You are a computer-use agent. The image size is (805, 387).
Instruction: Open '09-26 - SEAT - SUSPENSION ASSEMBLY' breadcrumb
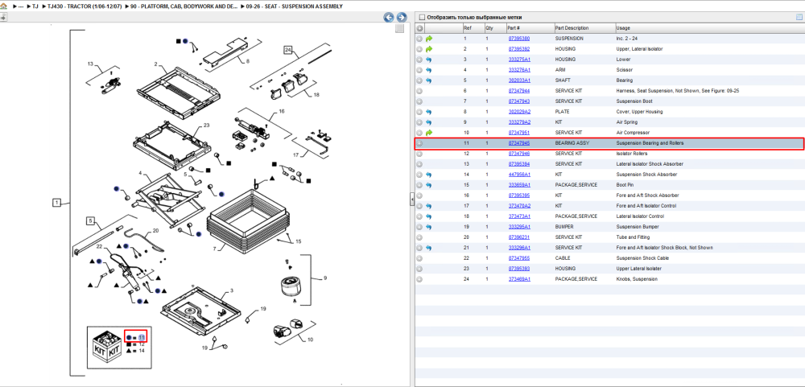point(295,6)
